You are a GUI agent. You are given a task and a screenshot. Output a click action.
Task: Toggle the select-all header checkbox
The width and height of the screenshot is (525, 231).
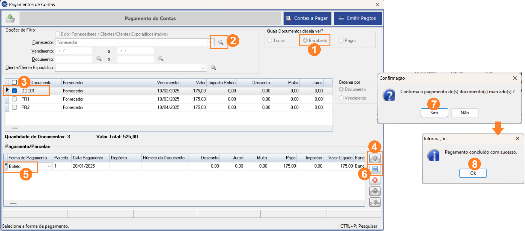[x=14, y=82]
